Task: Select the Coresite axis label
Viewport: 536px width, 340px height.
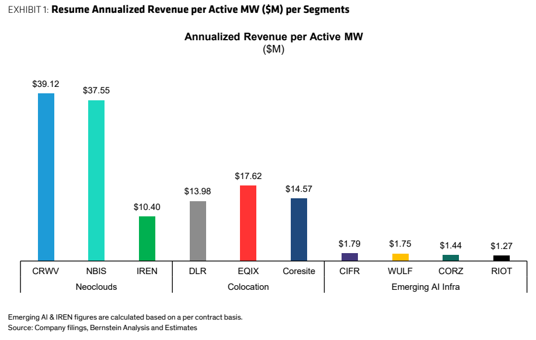Action: 299,271
